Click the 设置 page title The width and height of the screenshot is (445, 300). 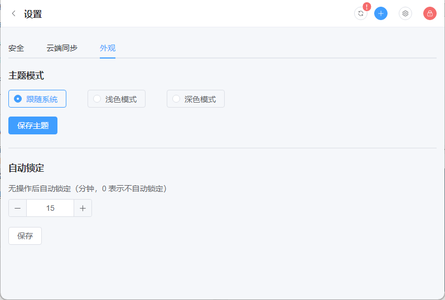(33, 14)
